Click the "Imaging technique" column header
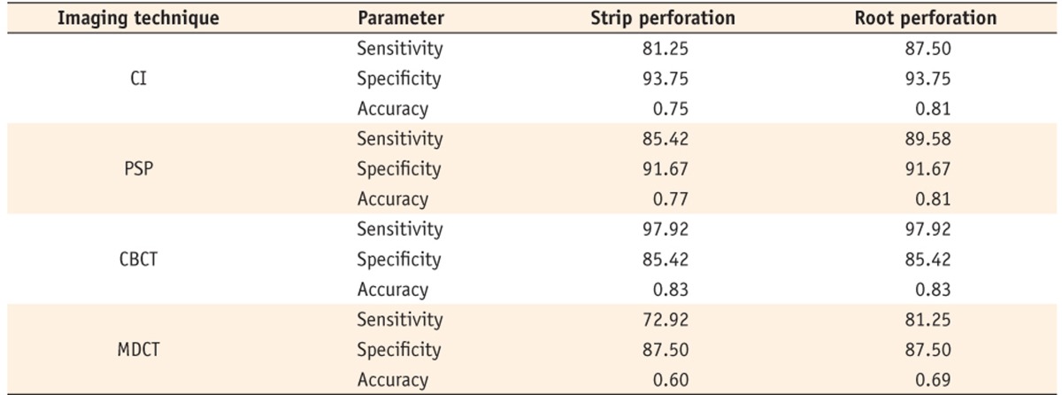The height and width of the screenshot is (395, 1062). (x=137, y=18)
